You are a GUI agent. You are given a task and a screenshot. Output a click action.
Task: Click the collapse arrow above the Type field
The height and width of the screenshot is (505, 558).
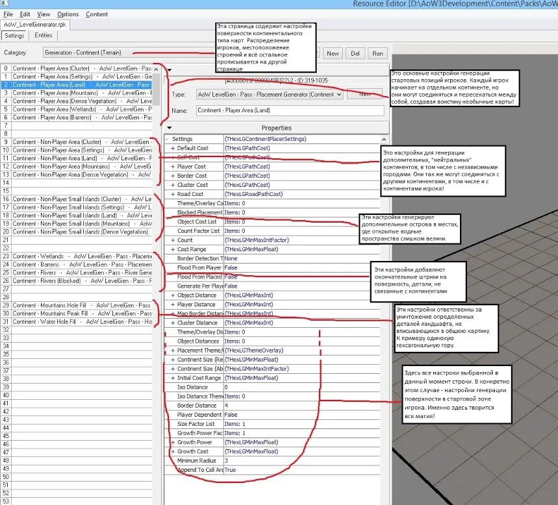pyautogui.click(x=170, y=69)
